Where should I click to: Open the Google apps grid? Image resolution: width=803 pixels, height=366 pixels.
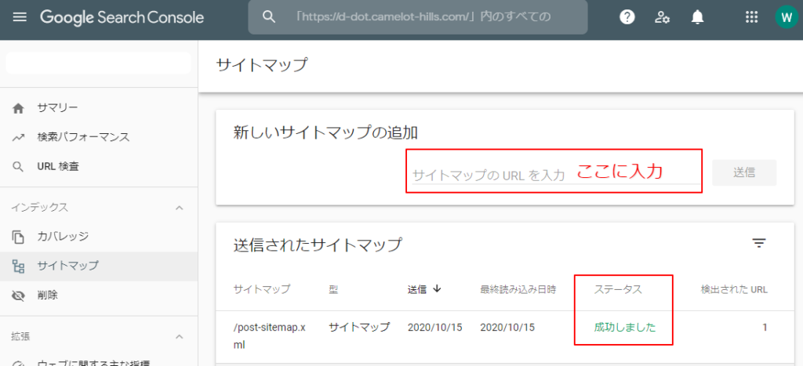pyautogui.click(x=751, y=17)
